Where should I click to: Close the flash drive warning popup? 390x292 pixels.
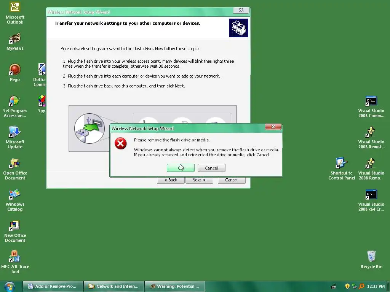273,127
